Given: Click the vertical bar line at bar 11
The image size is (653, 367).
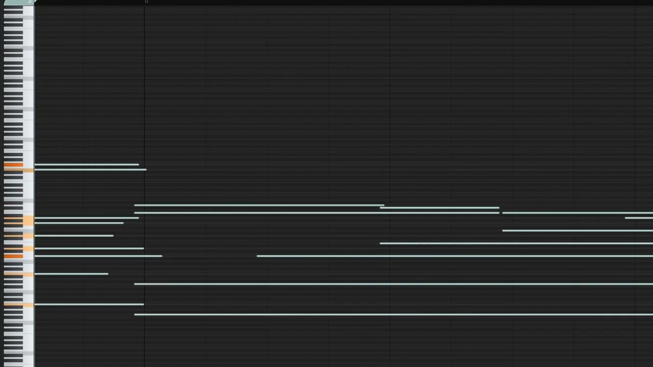Looking at the screenshot, I should [x=144, y=183].
